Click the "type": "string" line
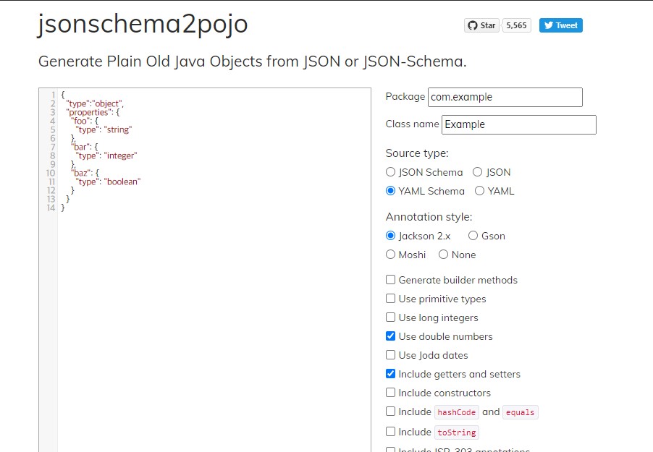Screen dimensions: 653x452 tap(104, 130)
